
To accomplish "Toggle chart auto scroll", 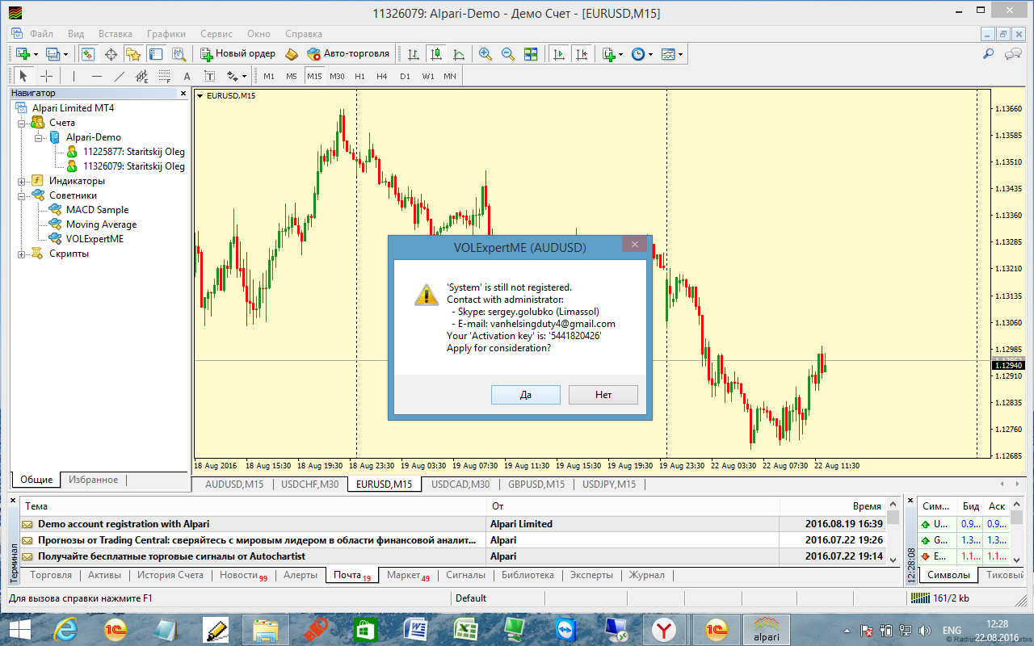I will (x=557, y=54).
